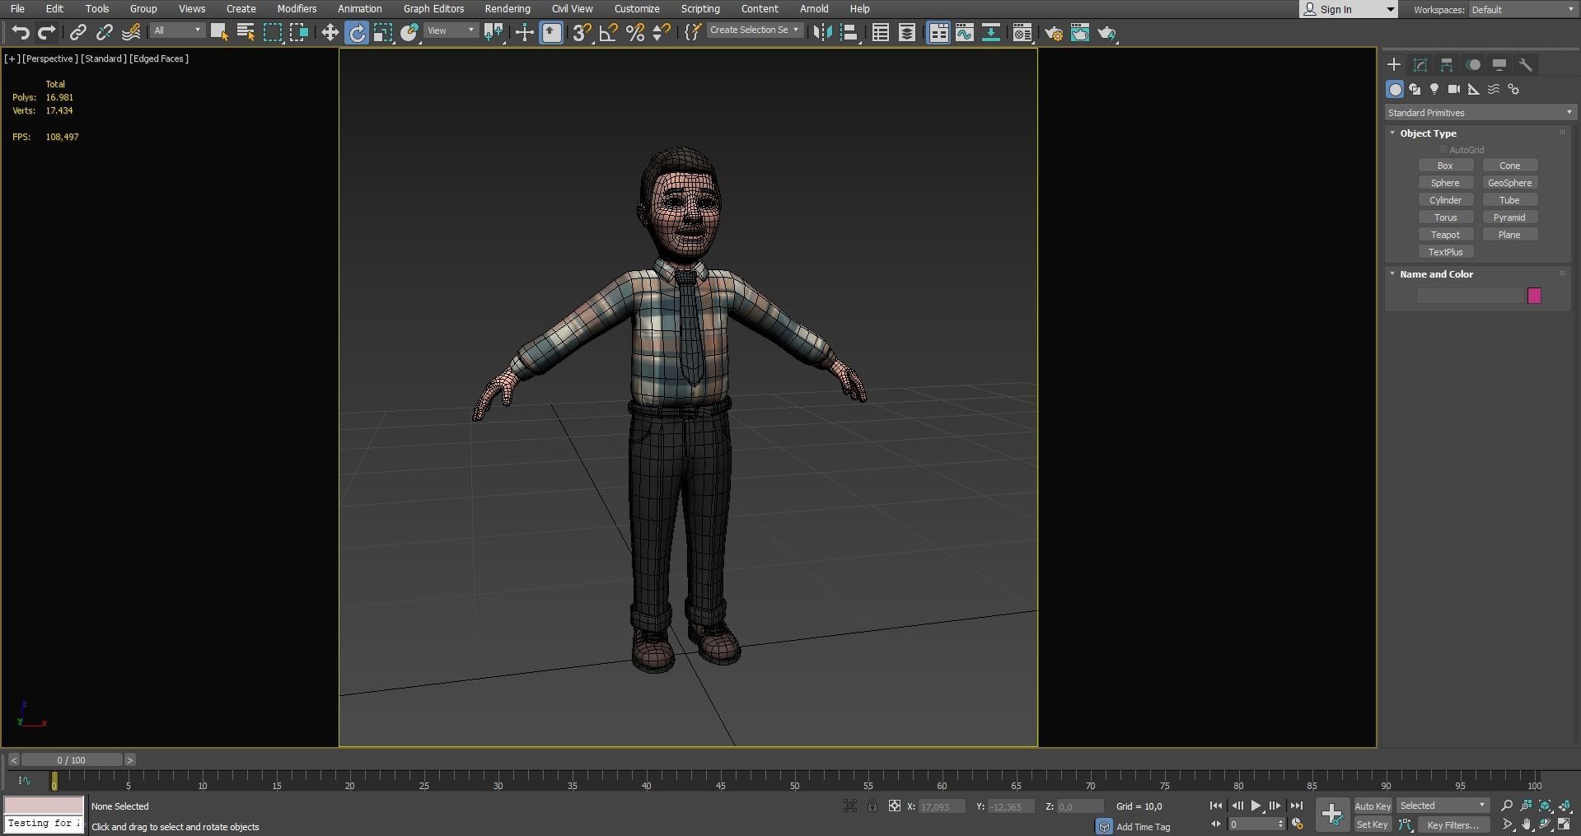Click the Select and Place tool
Viewport: 1581px width, 836px height.
click(x=409, y=32)
